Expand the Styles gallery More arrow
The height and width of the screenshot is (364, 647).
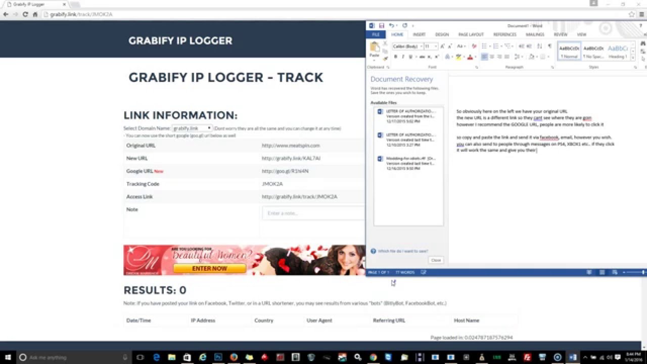pyautogui.click(x=632, y=58)
